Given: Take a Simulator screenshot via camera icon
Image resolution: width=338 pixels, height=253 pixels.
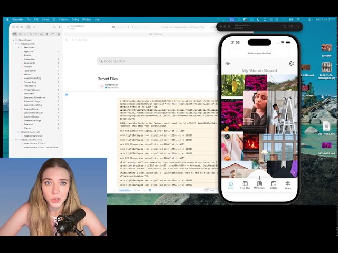Looking at the screenshot, I should pos(291,27).
